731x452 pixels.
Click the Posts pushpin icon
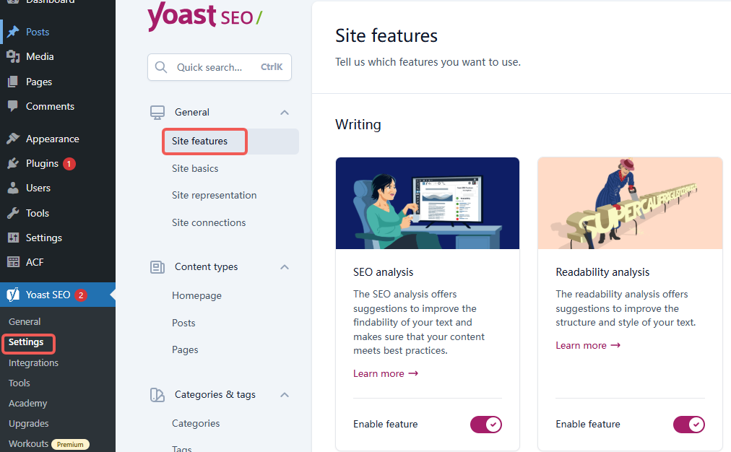point(13,32)
